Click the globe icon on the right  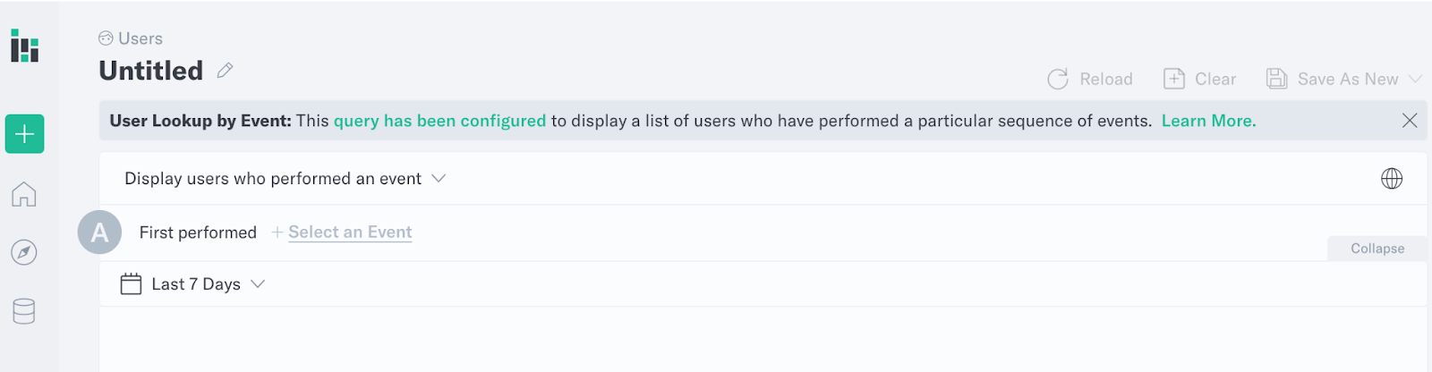click(1392, 179)
